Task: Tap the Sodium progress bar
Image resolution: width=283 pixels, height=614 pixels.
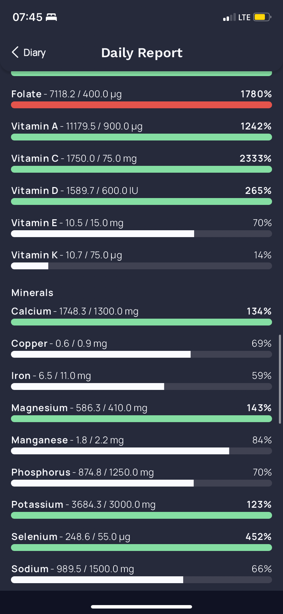Action: click(x=141, y=580)
